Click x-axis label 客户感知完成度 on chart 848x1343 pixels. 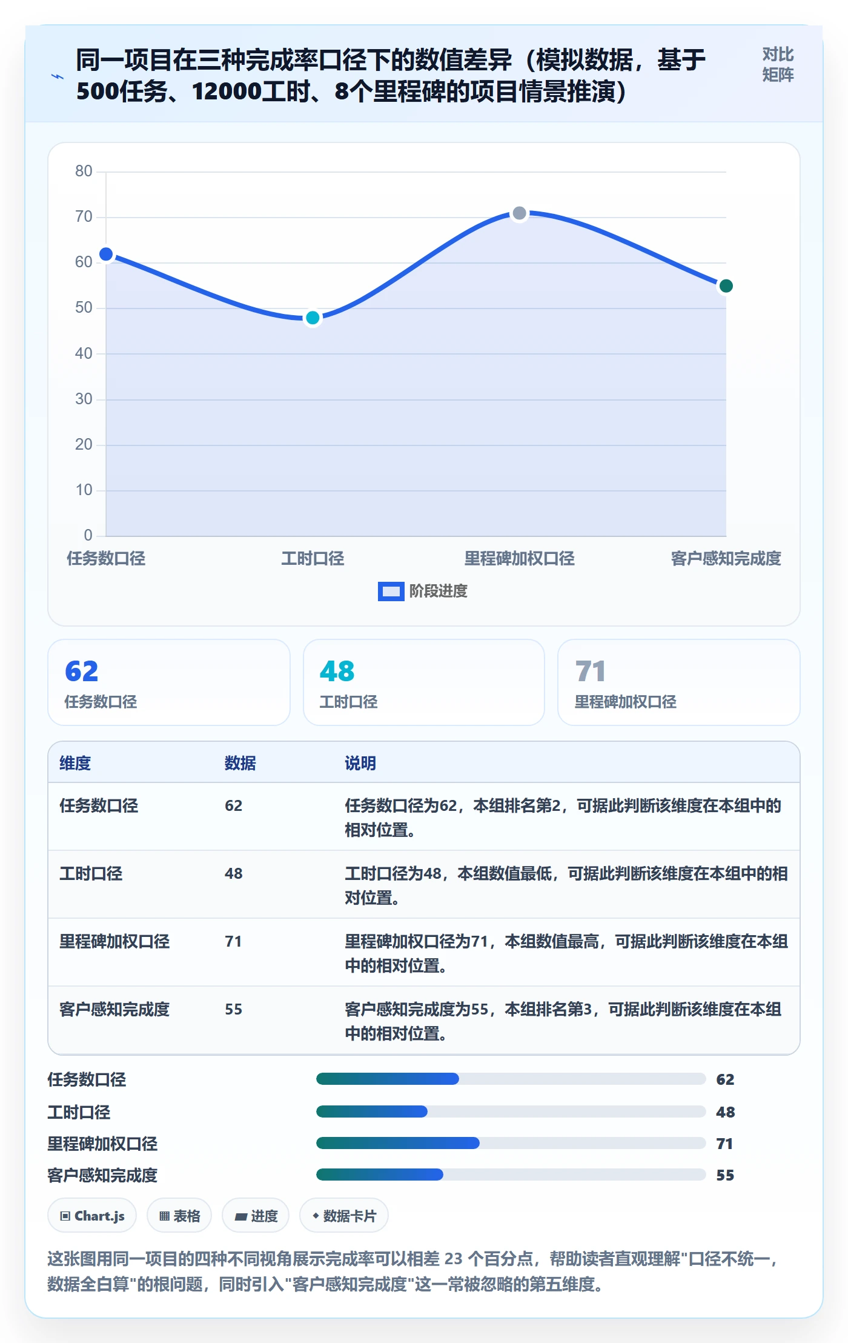pos(726,558)
